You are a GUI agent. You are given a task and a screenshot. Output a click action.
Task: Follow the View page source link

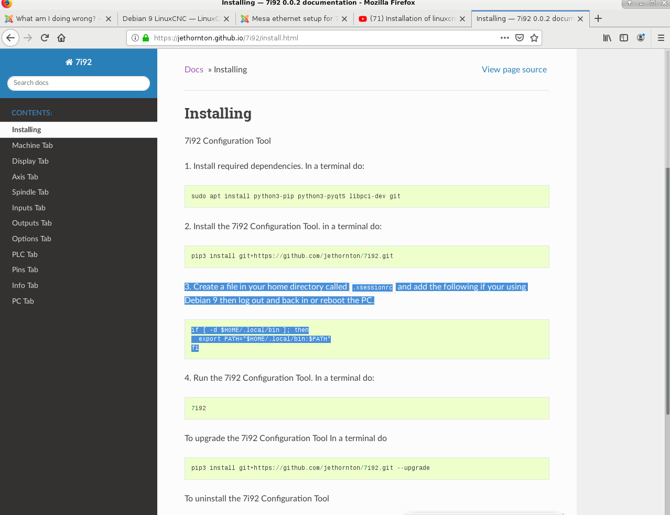click(514, 69)
